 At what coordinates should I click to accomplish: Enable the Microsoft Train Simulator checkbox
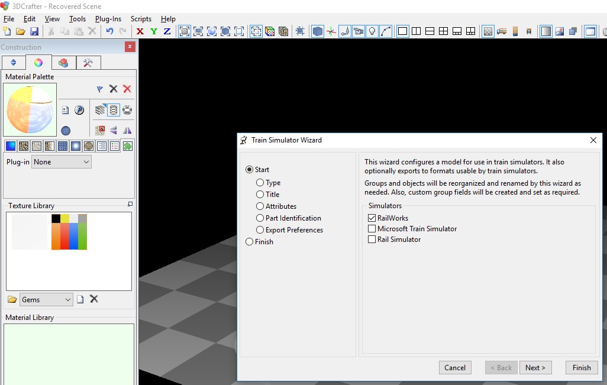point(372,229)
